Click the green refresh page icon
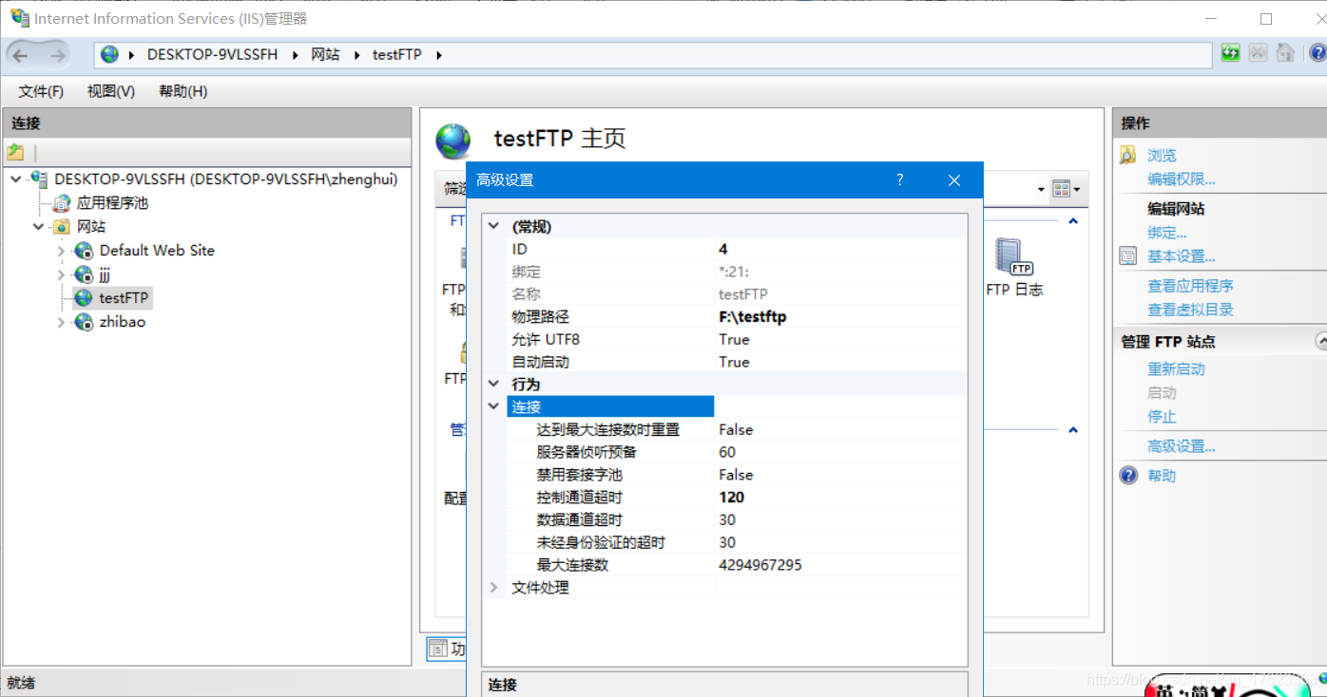The width and height of the screenshot is (1327, 697). point(1231,53)
